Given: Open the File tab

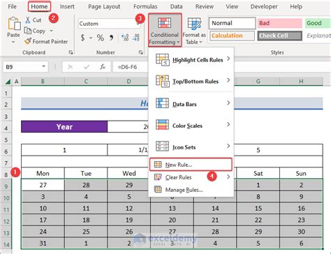Looking at the screenshot, I should coord(12,6).
